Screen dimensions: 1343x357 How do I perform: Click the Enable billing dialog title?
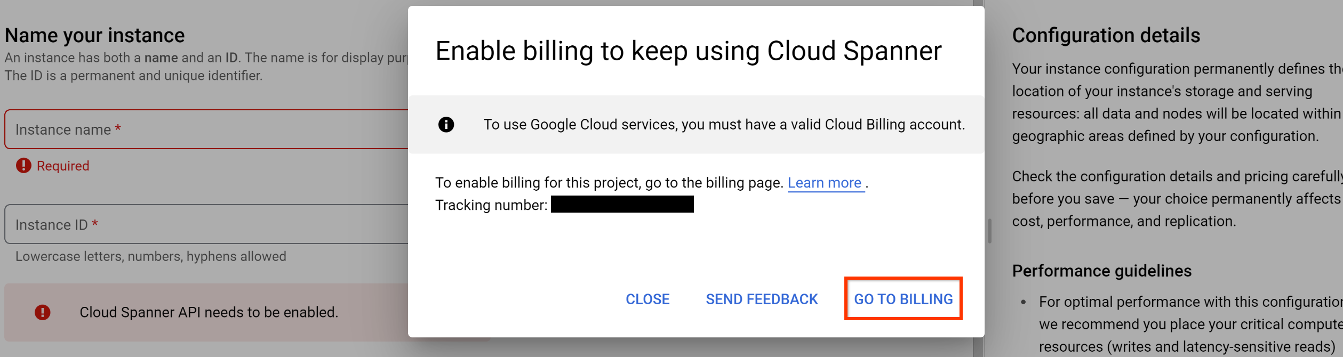pos(688,51)
